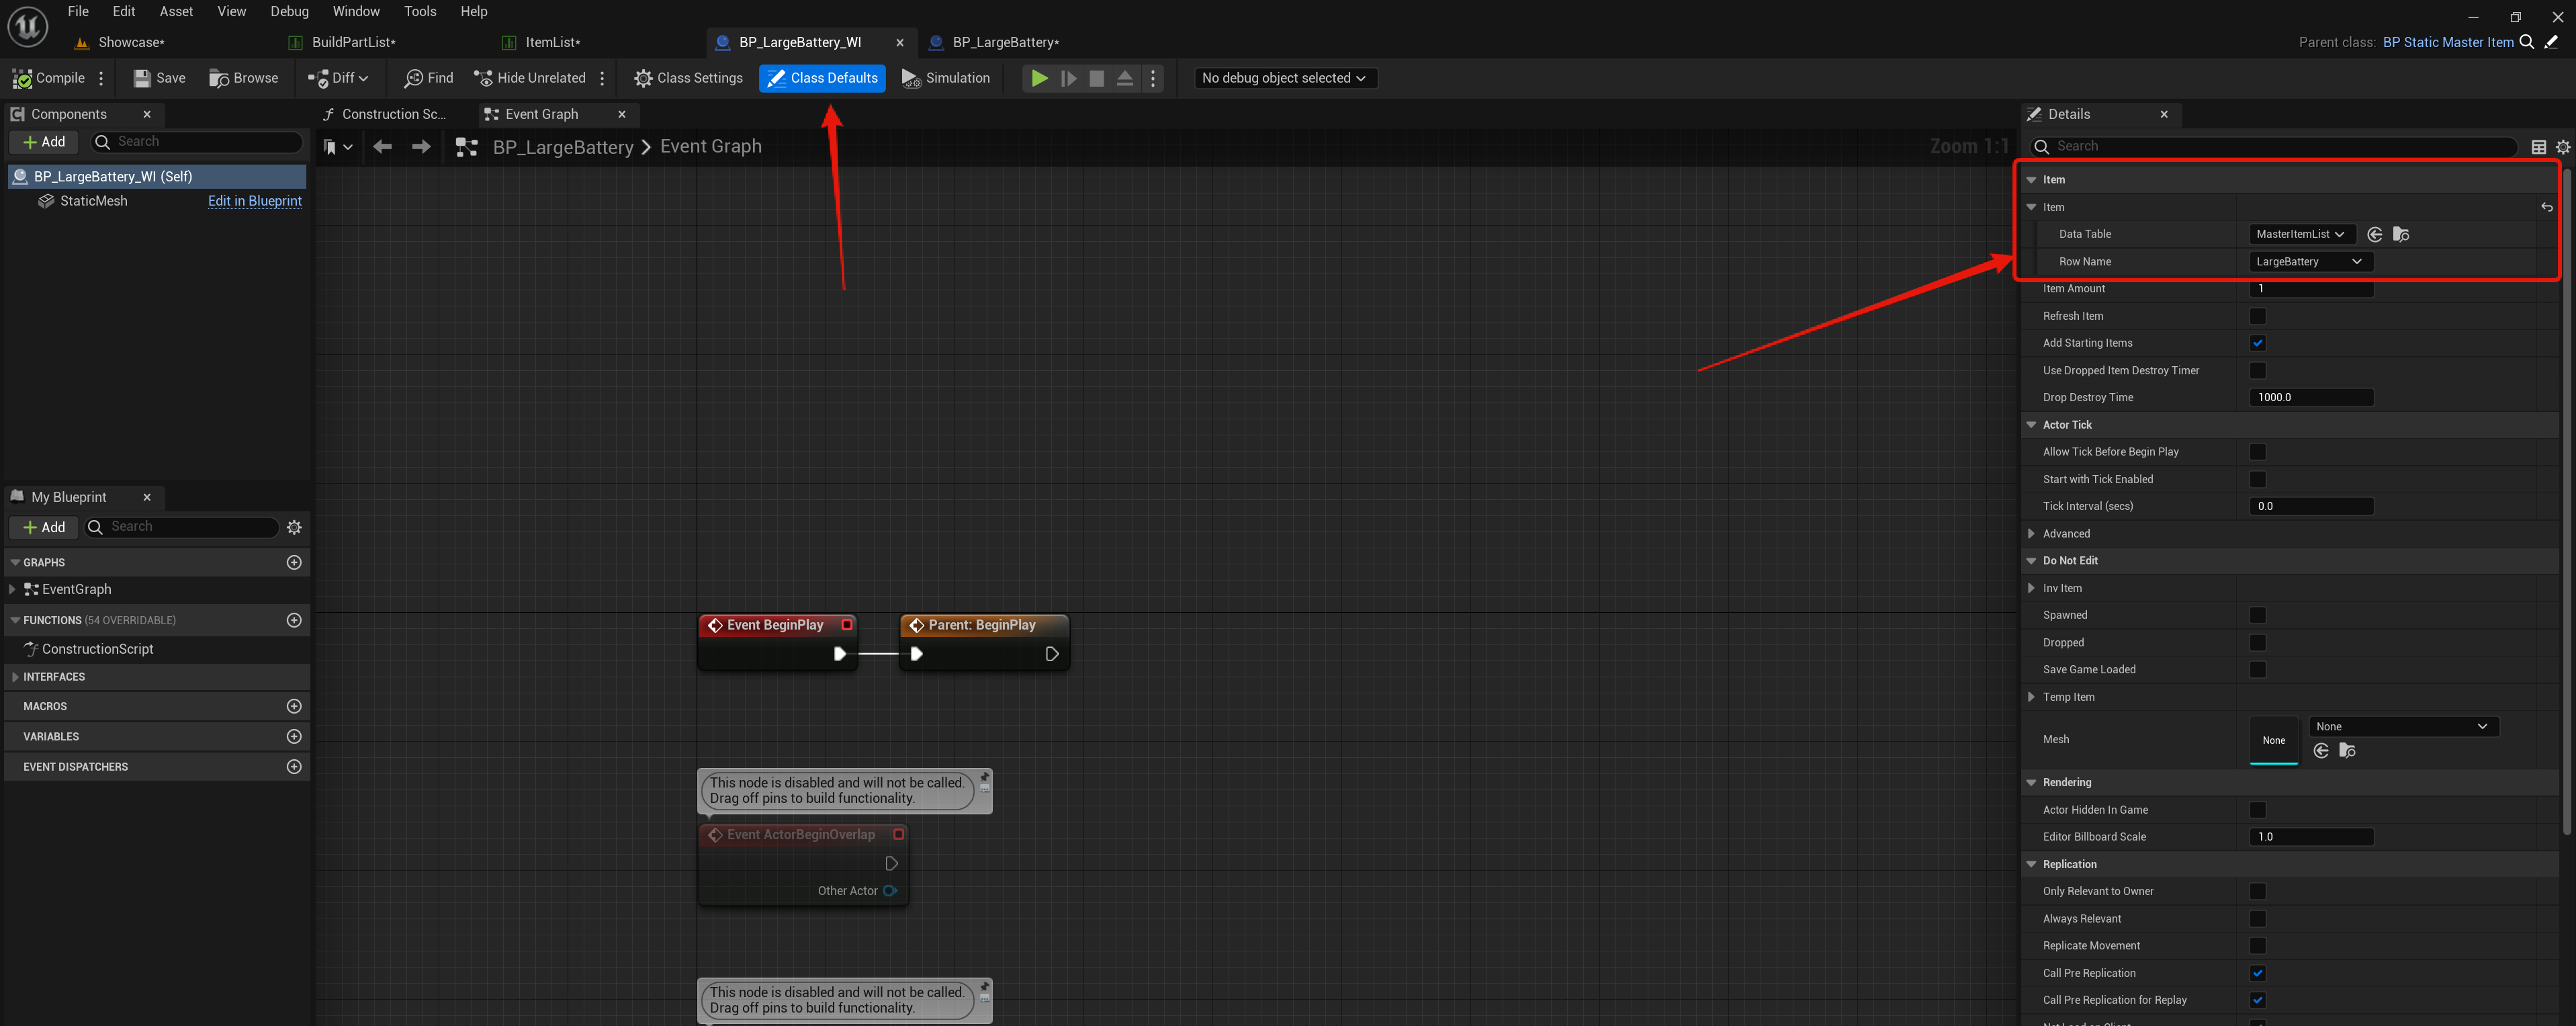
Task: Open the Tools menu
Action: pyautogui.click(x=419, y=11)
